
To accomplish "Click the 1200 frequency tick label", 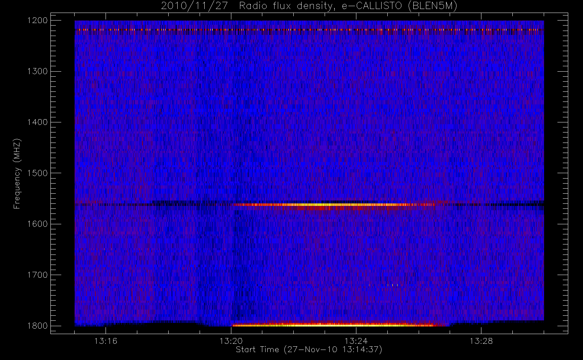I will [37, 21].
